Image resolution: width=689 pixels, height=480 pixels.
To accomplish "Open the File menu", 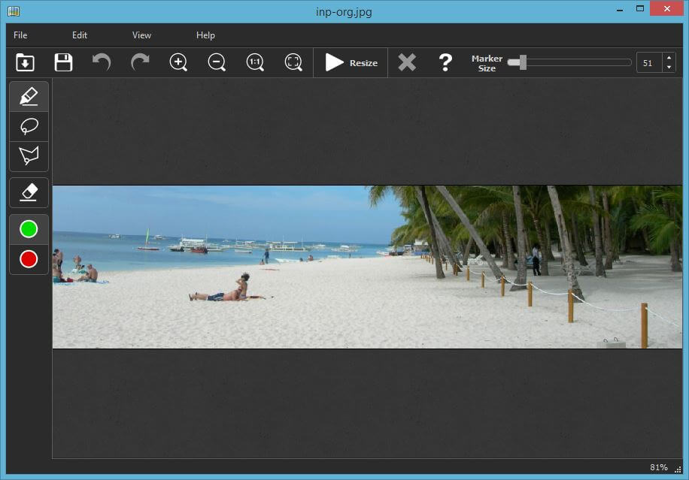I will point(20,35).
